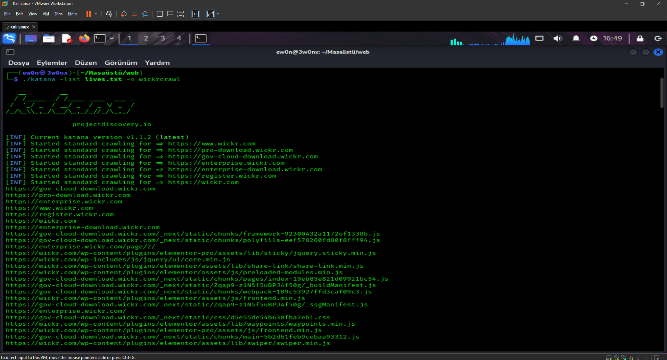Open the power options dropdown arrow
The height and width of the screenshot is (360, 667).
click(96, 14)
